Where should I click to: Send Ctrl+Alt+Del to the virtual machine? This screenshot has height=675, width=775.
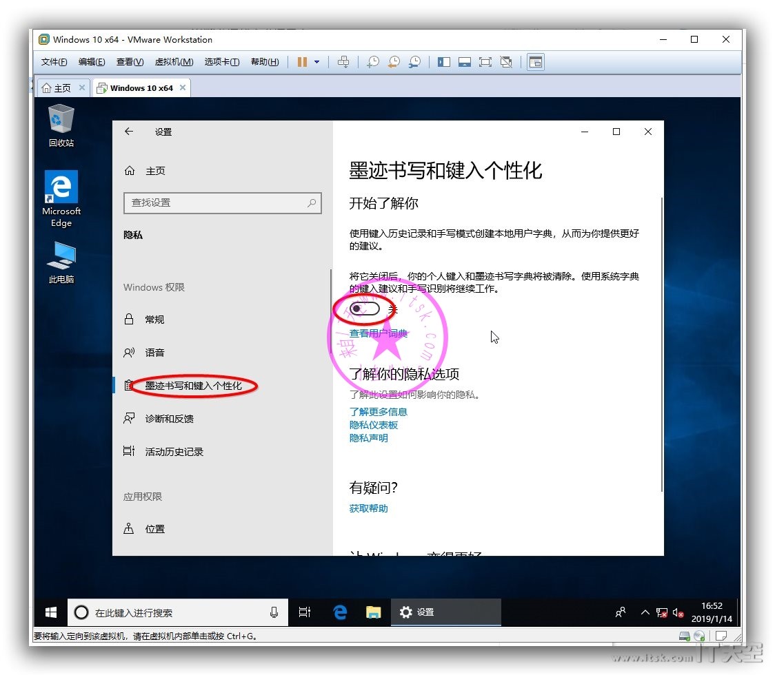(x=343, y=62)
